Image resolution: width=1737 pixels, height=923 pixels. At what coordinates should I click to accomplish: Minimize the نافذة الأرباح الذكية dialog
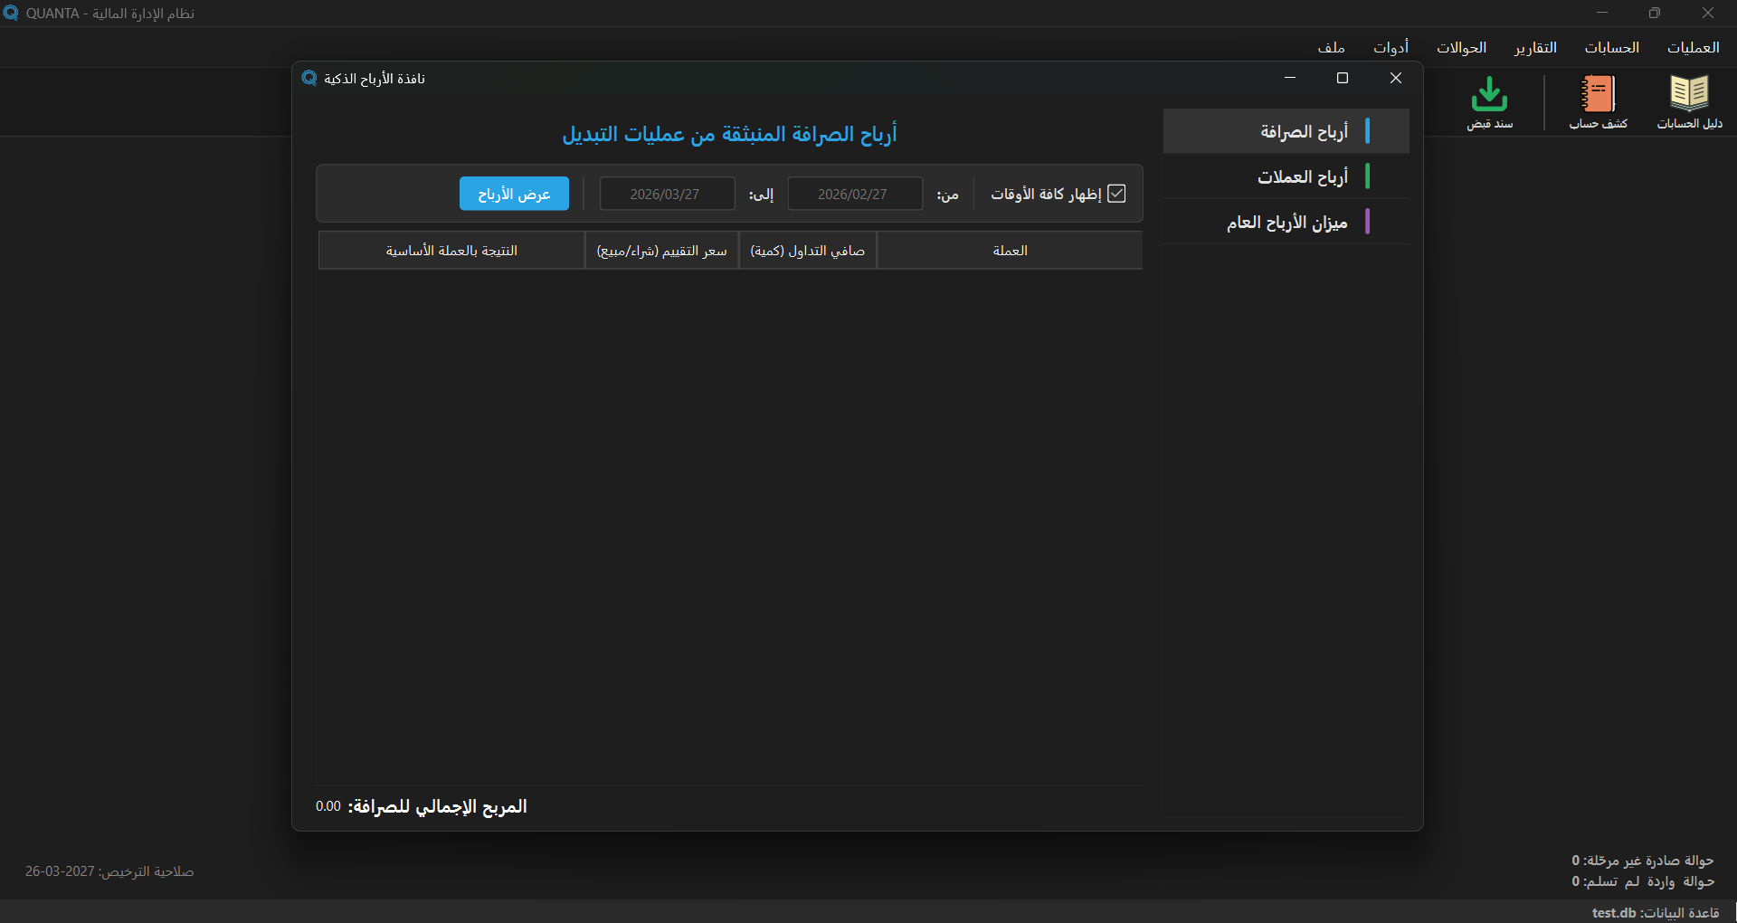1290,78
